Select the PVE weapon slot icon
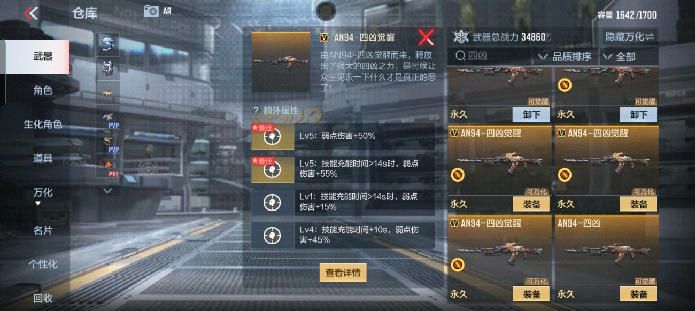The height and width of the screenshot is (311, 695). coord(109,166)
